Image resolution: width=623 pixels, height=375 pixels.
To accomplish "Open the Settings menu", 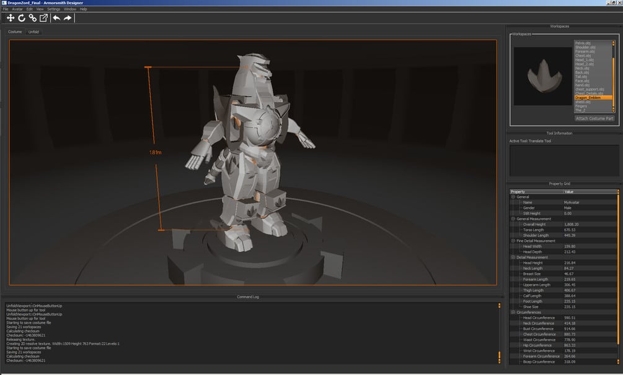I will coord(54,9).
